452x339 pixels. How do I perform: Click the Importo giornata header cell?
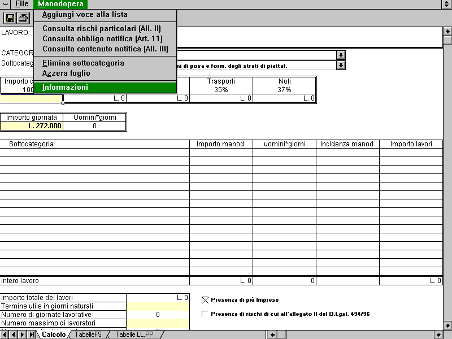(32, 118)
